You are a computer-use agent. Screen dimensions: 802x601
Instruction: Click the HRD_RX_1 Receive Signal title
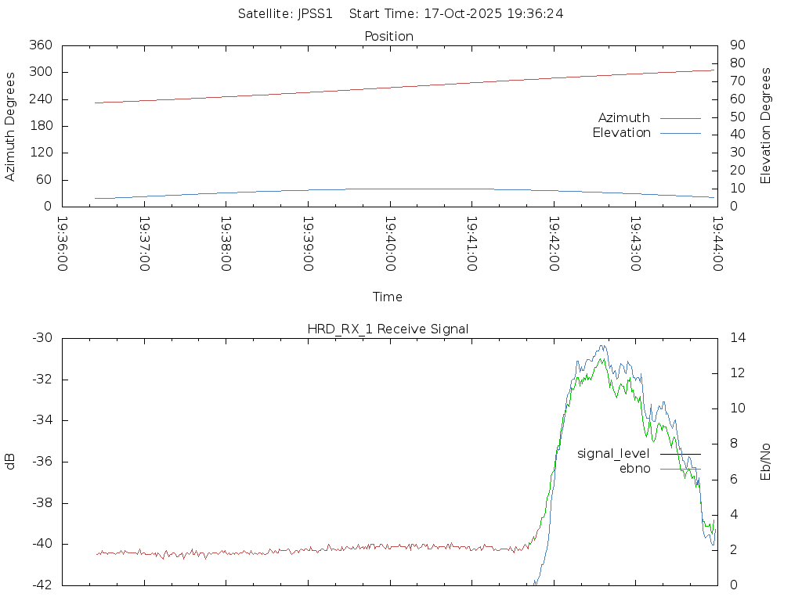click(388, 329)
